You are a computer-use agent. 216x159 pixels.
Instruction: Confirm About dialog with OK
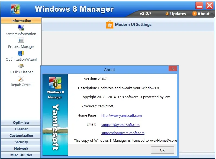tap(162, 150)
